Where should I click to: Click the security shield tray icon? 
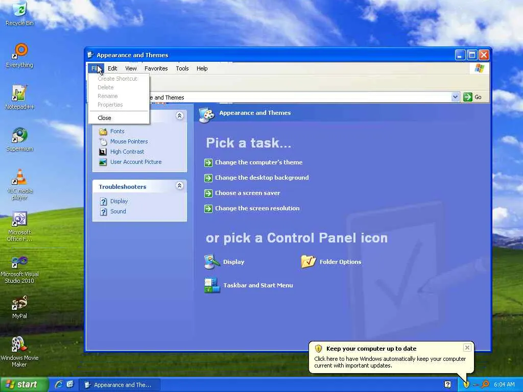(x=466, y=384)
